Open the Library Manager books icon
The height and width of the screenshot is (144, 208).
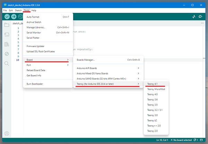click(x=7, y=44)
